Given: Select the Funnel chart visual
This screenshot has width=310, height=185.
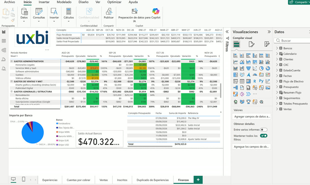Looking at the screenshot, I should tap(249, 68).
